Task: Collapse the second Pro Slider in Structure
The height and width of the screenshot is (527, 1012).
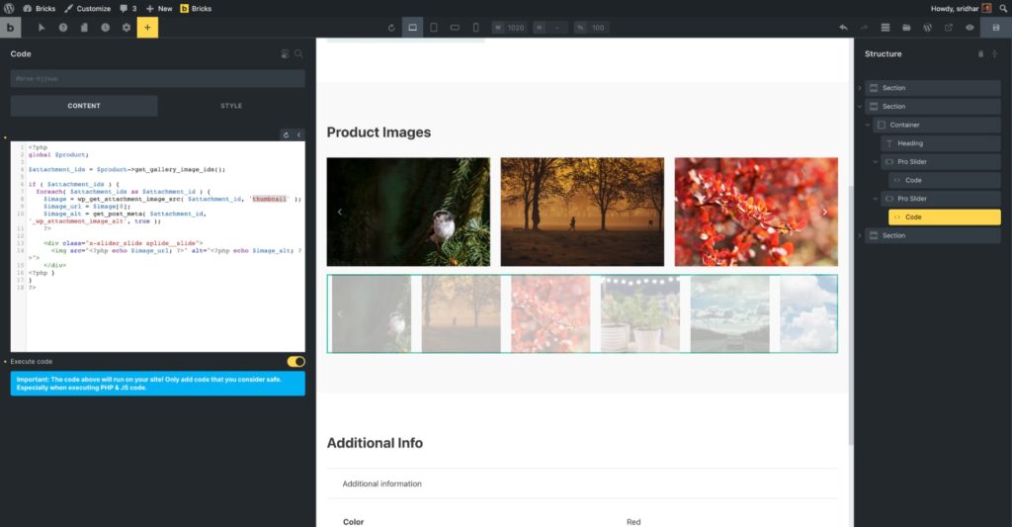Action: point(876,199)
